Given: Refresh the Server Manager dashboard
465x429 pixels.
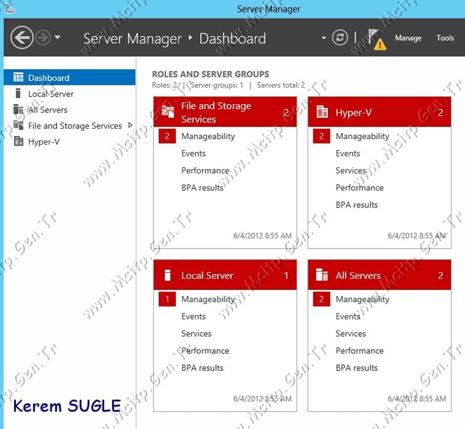Looking at the screenshot, I should (x=340, y=38).
